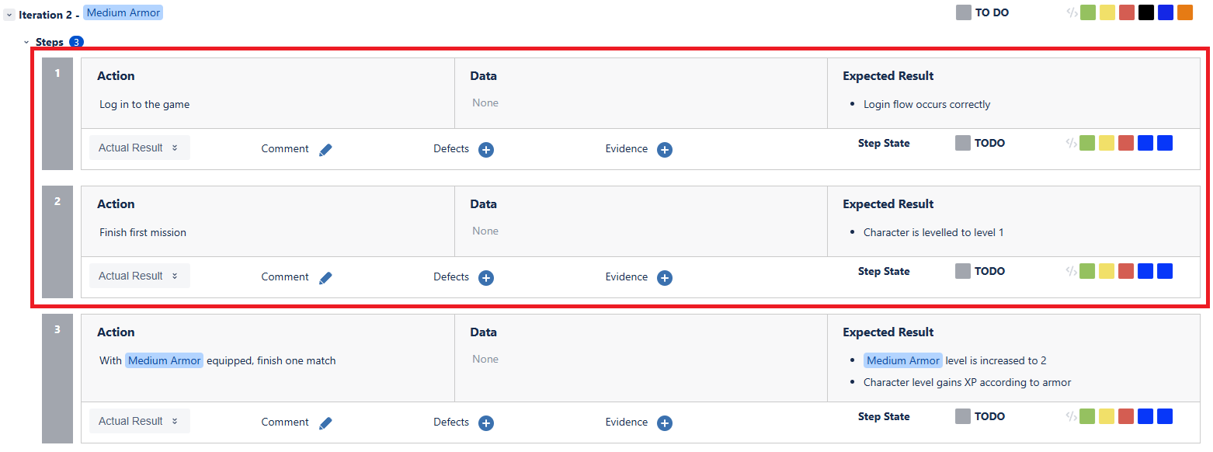The width and height of the screenshot is (1213, 452).
Task: Set iteration status with green swatch
Action: (x=1088, y=12)
